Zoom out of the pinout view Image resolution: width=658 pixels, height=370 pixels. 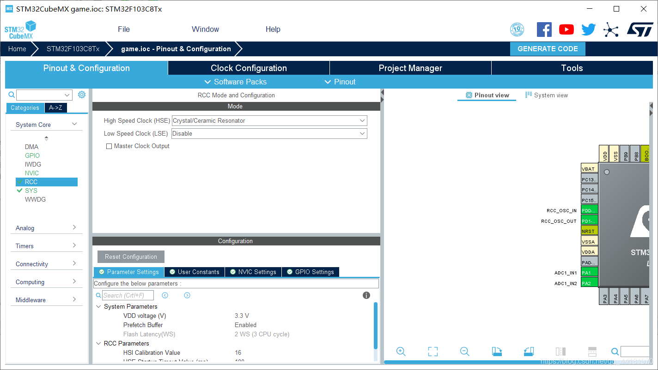coord(465,352)
